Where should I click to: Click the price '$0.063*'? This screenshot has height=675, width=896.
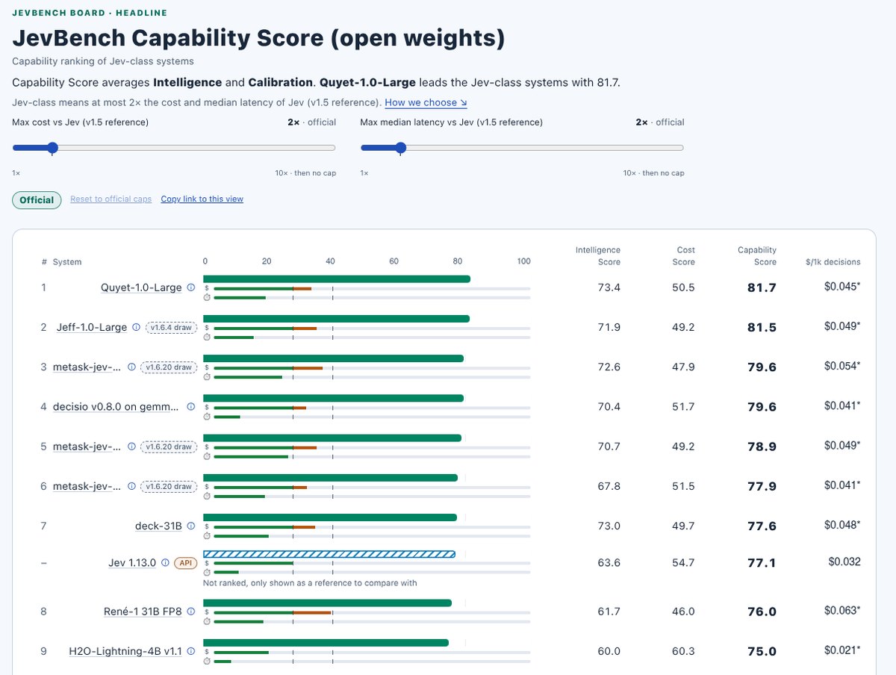coord(842,611)
